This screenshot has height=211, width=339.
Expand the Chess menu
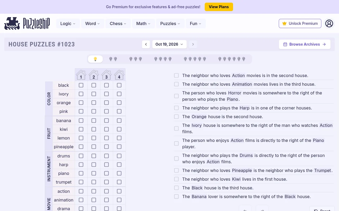118,23
